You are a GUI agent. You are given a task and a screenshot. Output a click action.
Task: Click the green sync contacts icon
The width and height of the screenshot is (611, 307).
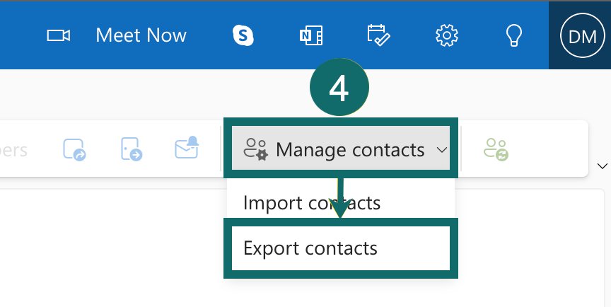(496, 149)
